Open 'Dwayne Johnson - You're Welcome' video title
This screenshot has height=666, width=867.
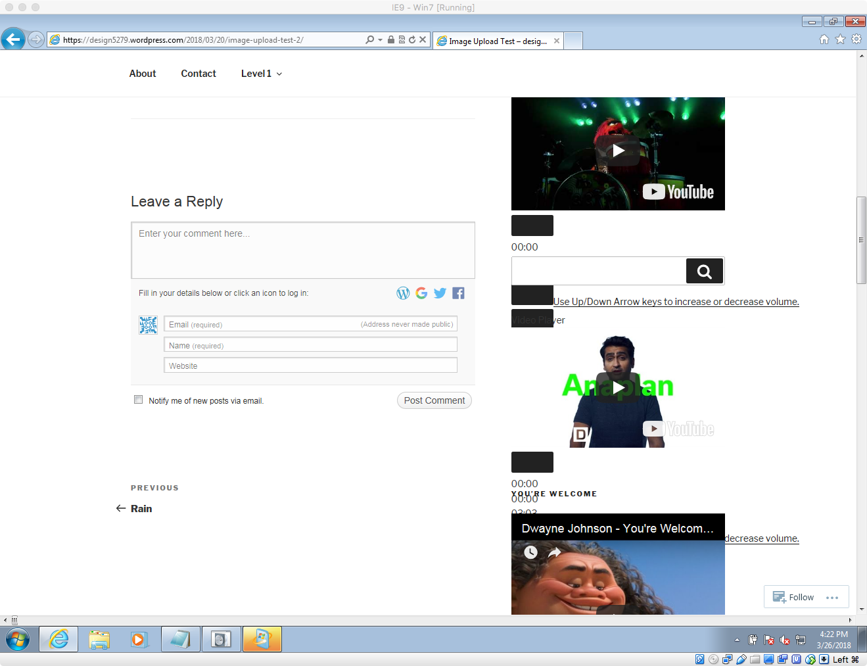click(617, 529)
